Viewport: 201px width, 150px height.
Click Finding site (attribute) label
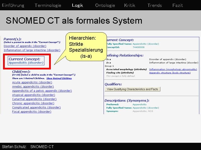pyautogui.click(x=120, y=73)
